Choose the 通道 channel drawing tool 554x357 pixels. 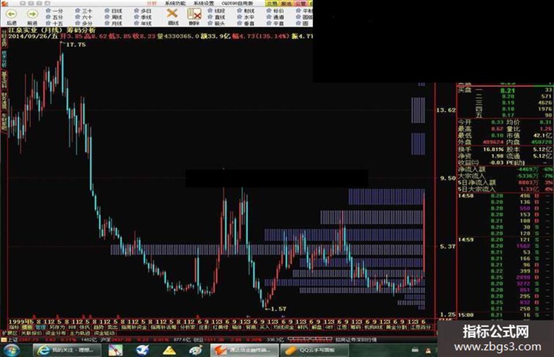pyautogui.click(x=275, y=17)
